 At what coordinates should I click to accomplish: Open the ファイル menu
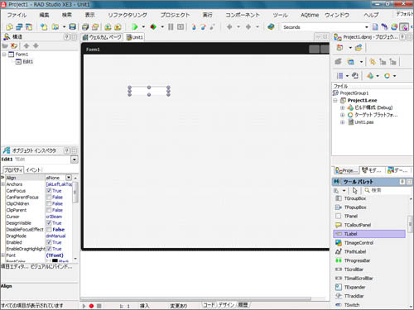pos(17,15)
